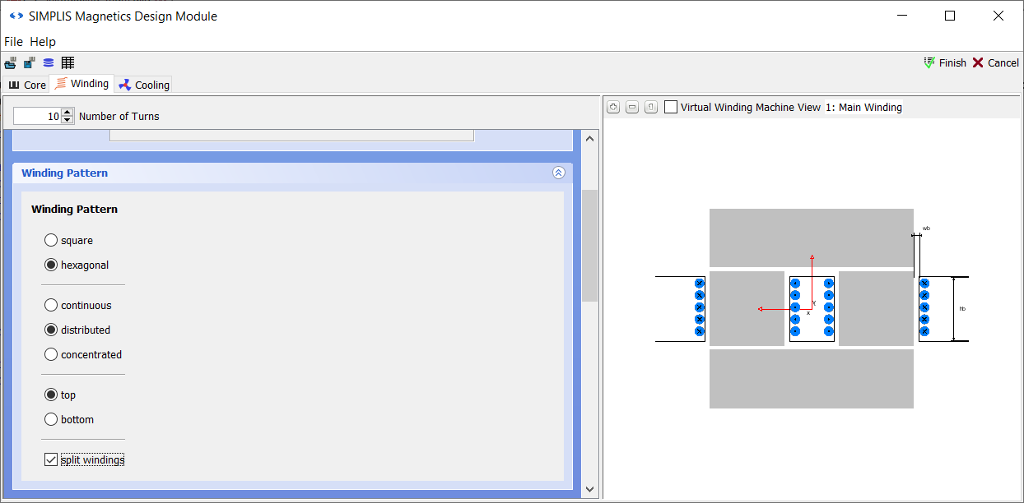This screenshot has height=503, width=1024.
Task: Zoom out of the winding view
Action: (x=631, y=108)
